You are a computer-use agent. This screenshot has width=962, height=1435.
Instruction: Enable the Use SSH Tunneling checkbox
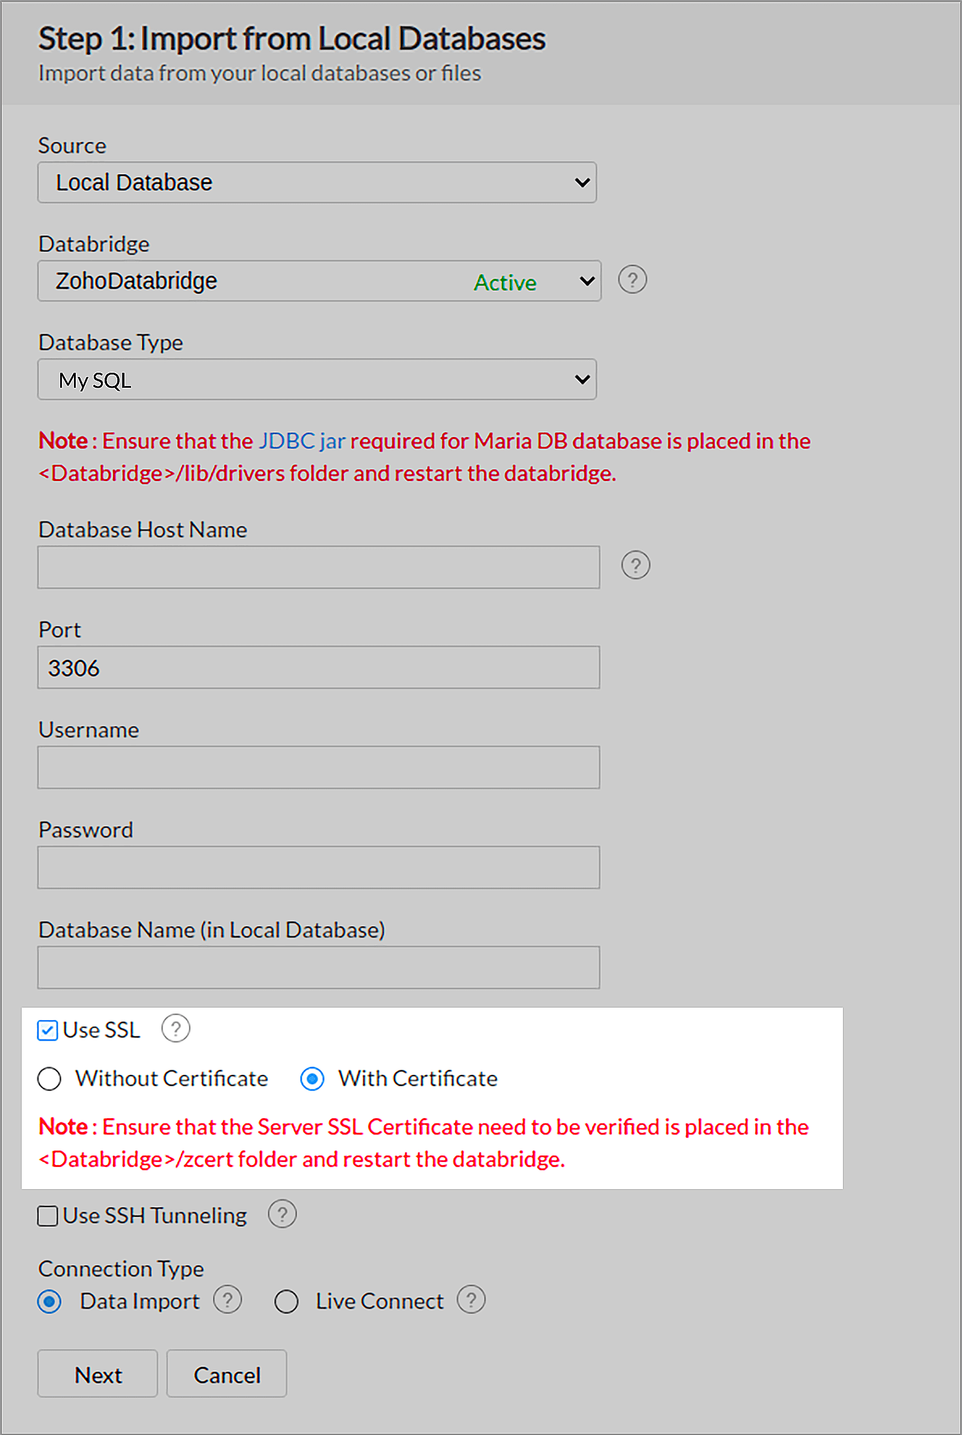[48, 1216]
